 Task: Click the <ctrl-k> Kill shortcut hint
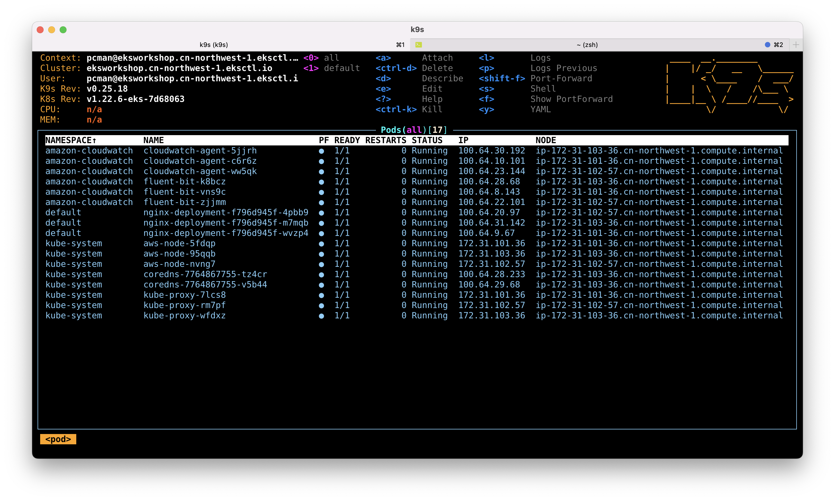(x=409, y=109)
